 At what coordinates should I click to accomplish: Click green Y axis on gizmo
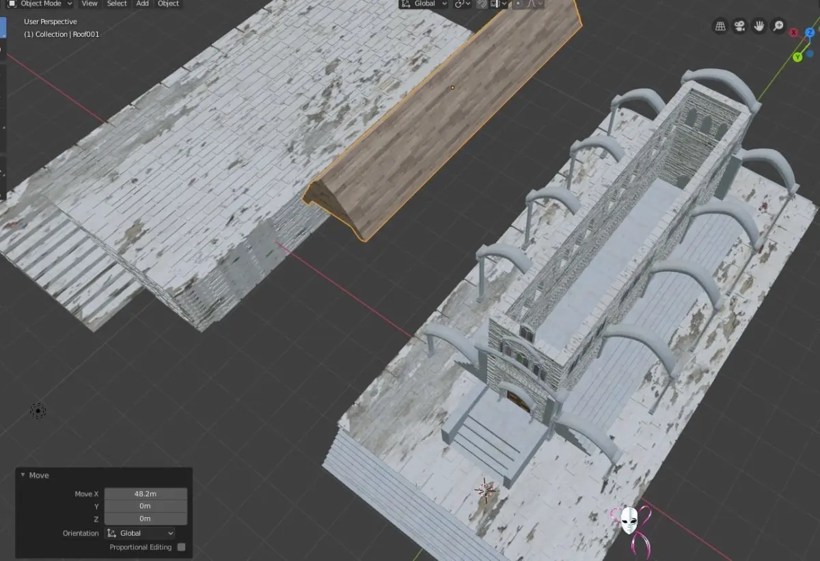pos(797,57)
